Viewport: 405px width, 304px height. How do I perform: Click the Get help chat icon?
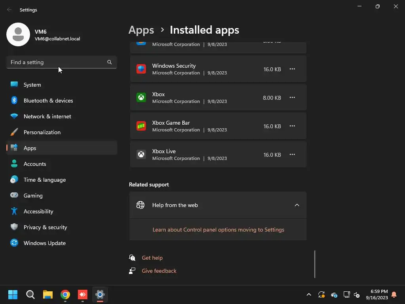[132, 257]
